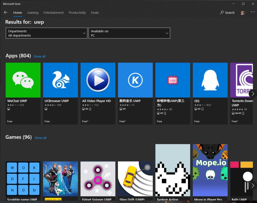Click the QQ 853 star rating
This screenshot has height=203, width=257.
[203, 105]
